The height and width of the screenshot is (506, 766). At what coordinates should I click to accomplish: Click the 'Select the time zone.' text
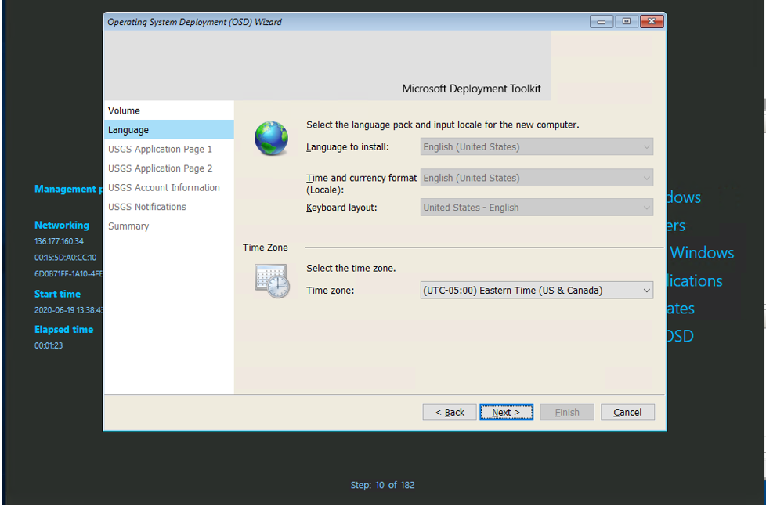(351, 268)
